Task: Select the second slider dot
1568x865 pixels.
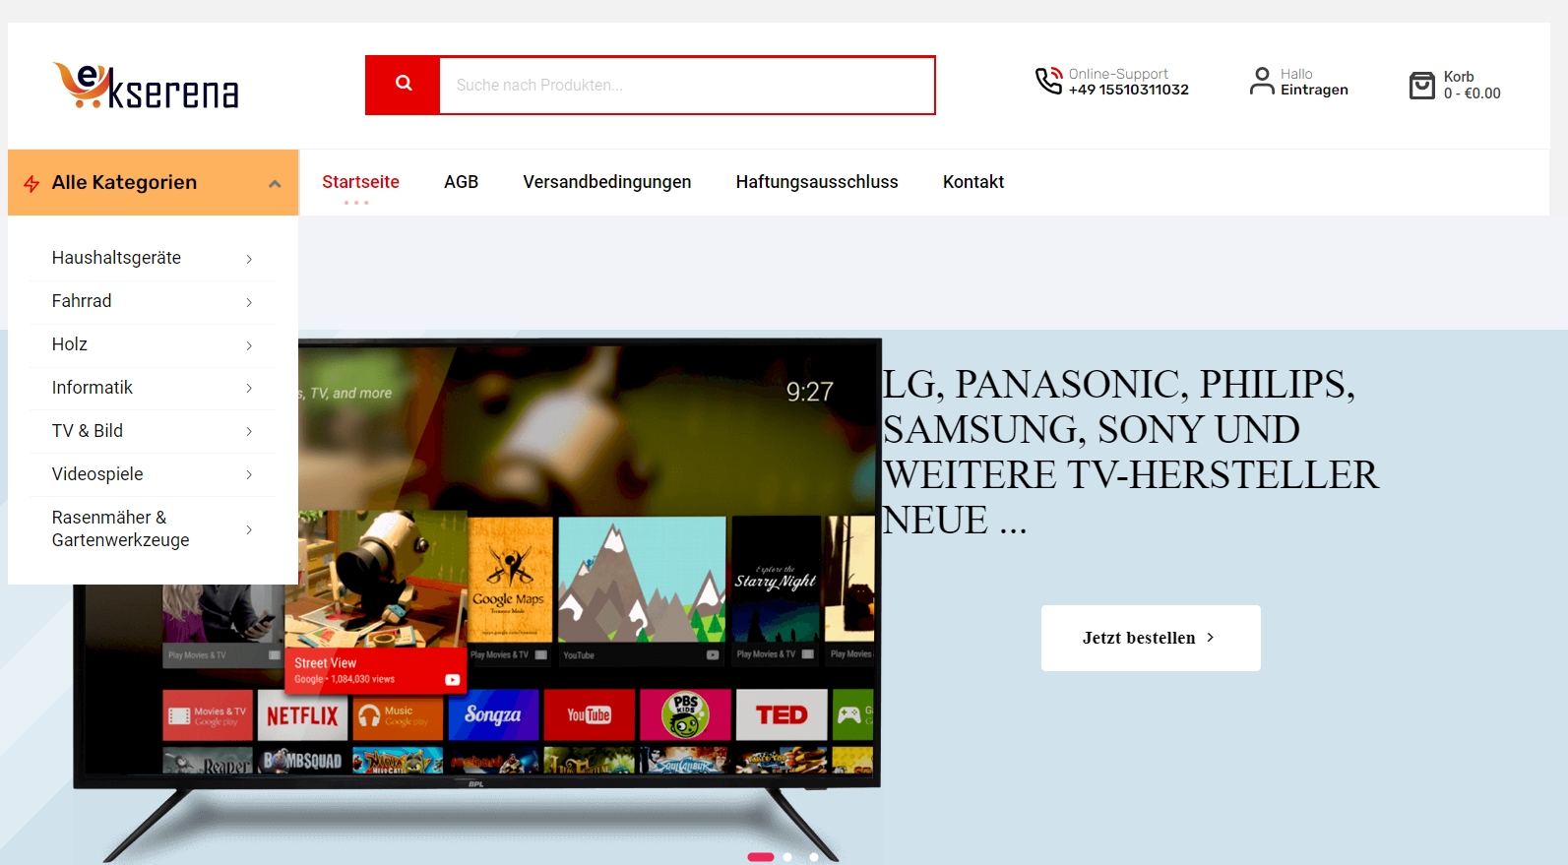Action: tap(787, 857)
